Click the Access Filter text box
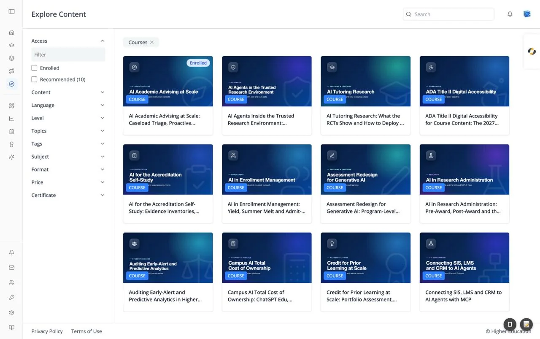The image size is (540, 339). click(68, 54)
